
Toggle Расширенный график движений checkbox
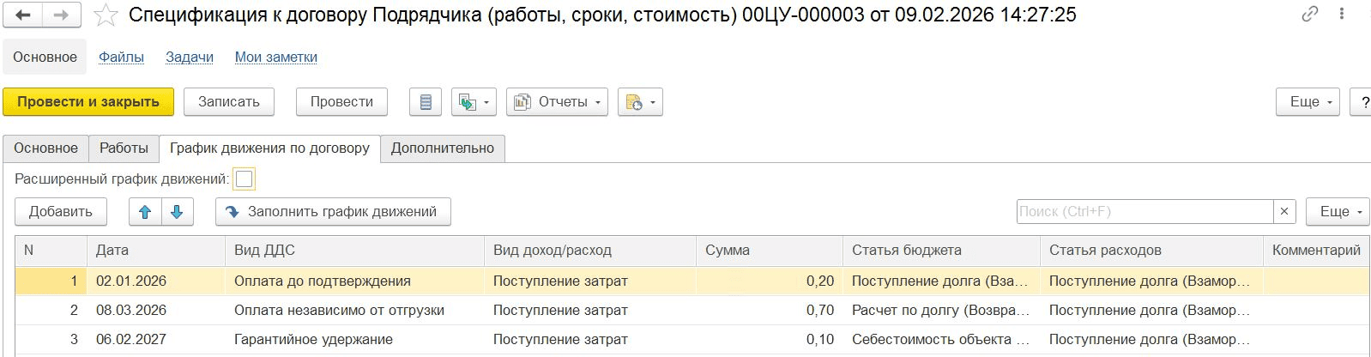[x=245, y=179]
